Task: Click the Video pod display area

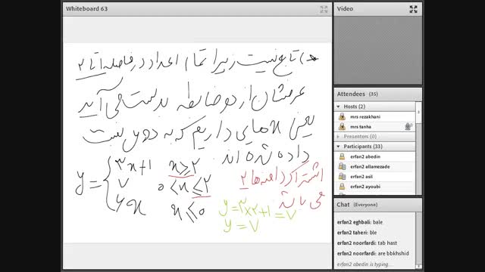Action: 377,51
